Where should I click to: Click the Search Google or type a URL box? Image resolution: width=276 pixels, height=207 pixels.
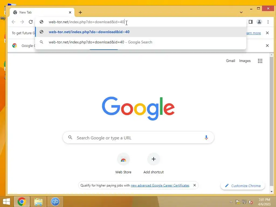tap(138, 138)
